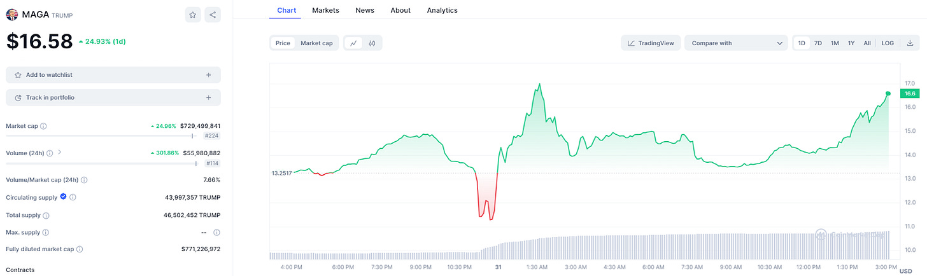
Task: Click the info icon after Max. supply dashes
Action: pos(217,232)
